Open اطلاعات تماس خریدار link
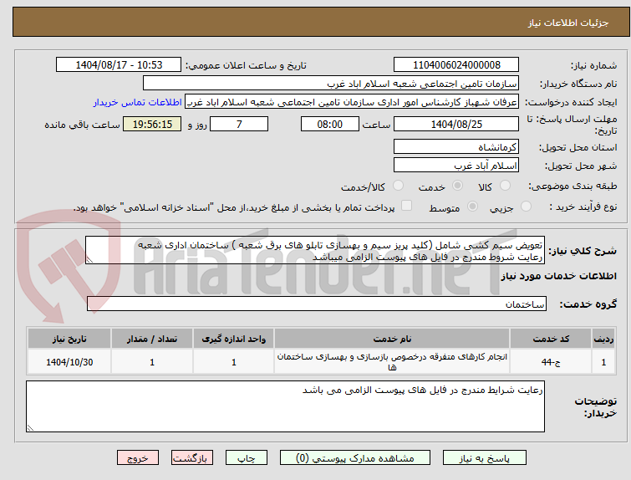631x480 pixels. (x=138, y=102)
